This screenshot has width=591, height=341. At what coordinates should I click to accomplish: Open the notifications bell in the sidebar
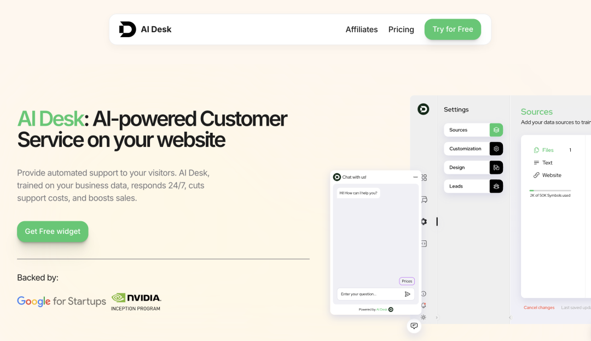[424, 305]
